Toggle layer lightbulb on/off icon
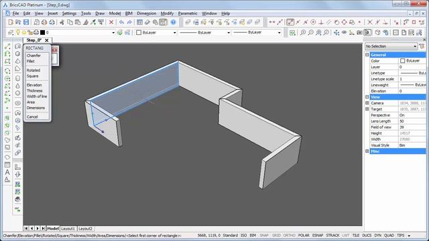 tap(18, 33)
